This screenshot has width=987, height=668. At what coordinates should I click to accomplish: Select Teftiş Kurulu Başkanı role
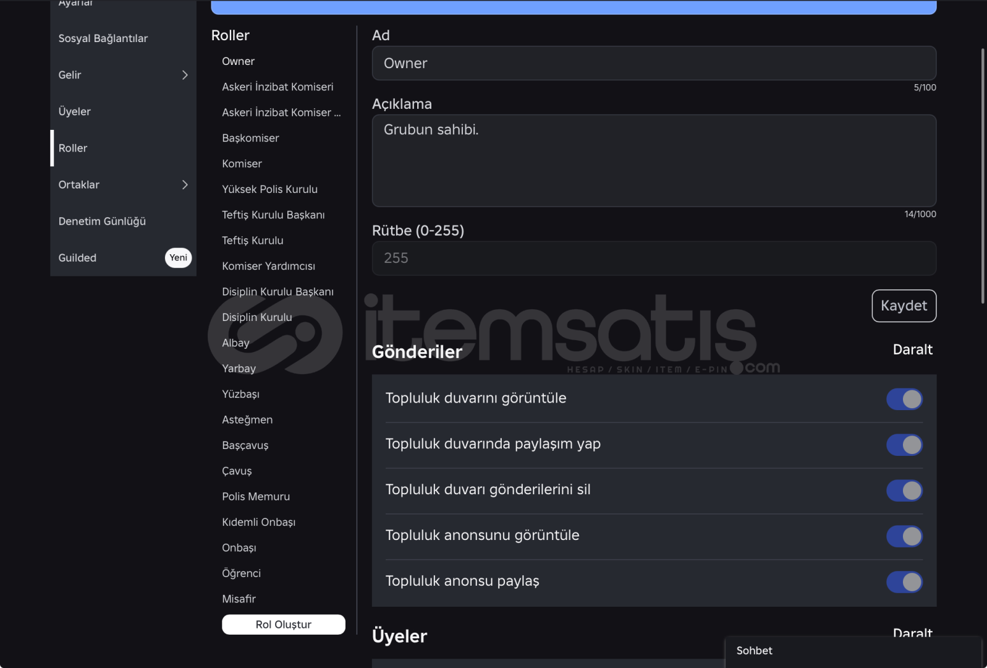pyautogui.click(x=273, y=215)
